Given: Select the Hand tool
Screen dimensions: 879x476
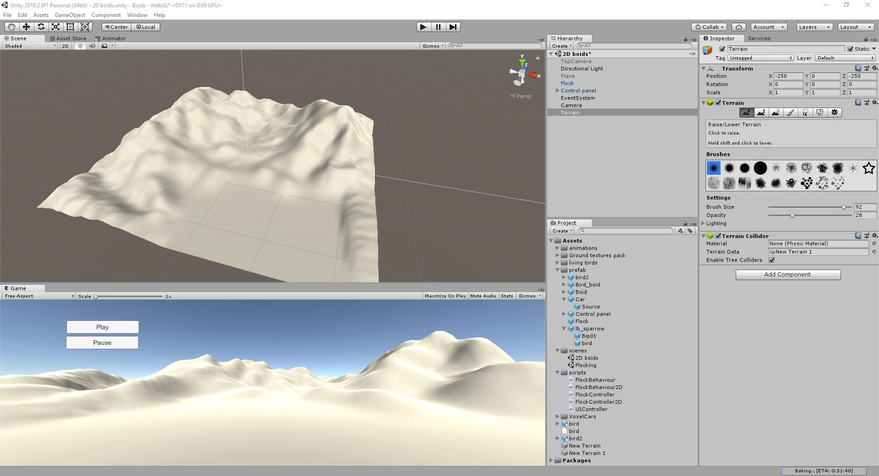Looking at the screenshot, I should [x=11, y=27].
